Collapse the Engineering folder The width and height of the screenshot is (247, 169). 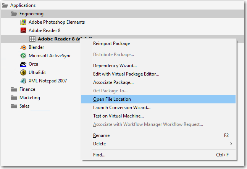point(13,14)
